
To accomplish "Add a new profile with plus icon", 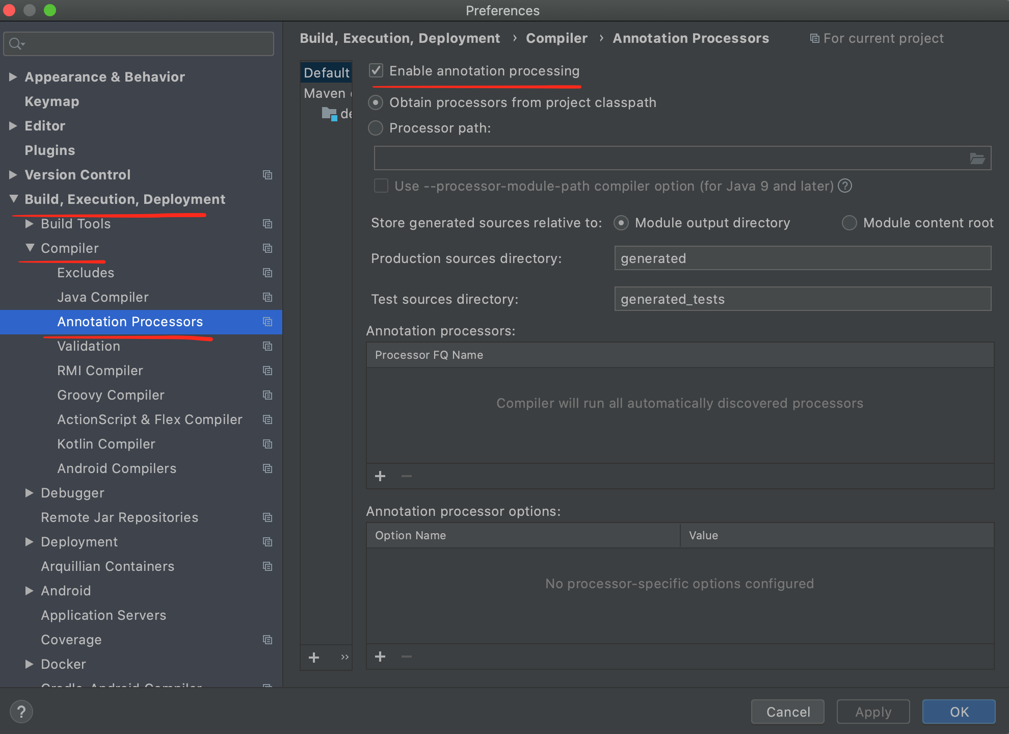I will 314,658.
